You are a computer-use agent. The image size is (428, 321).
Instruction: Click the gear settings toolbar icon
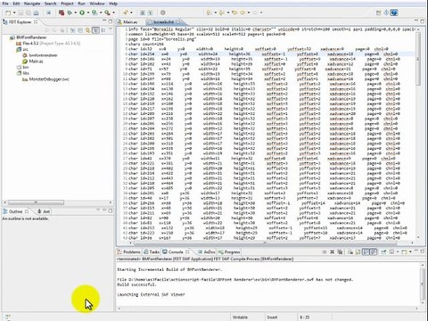tap(163, 12)
